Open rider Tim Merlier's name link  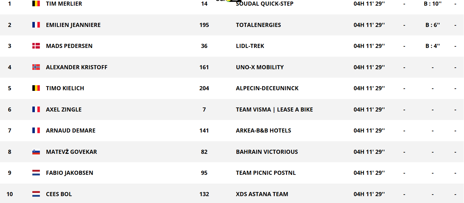64,4
